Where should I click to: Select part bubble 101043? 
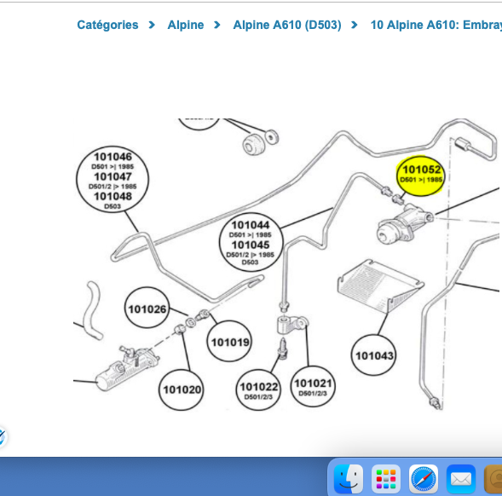click(373, 355)
